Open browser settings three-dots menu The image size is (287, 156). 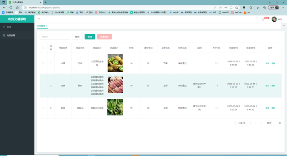coord(283,8)
